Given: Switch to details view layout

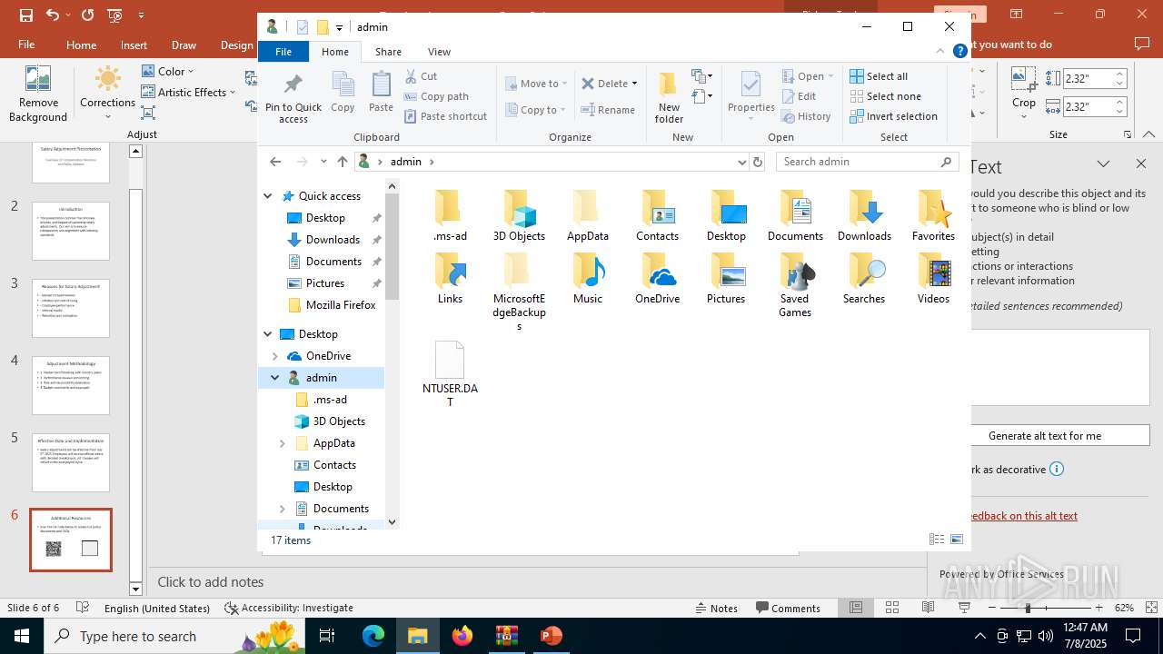Looking at the screenshot, I should (x=937, y=540).
